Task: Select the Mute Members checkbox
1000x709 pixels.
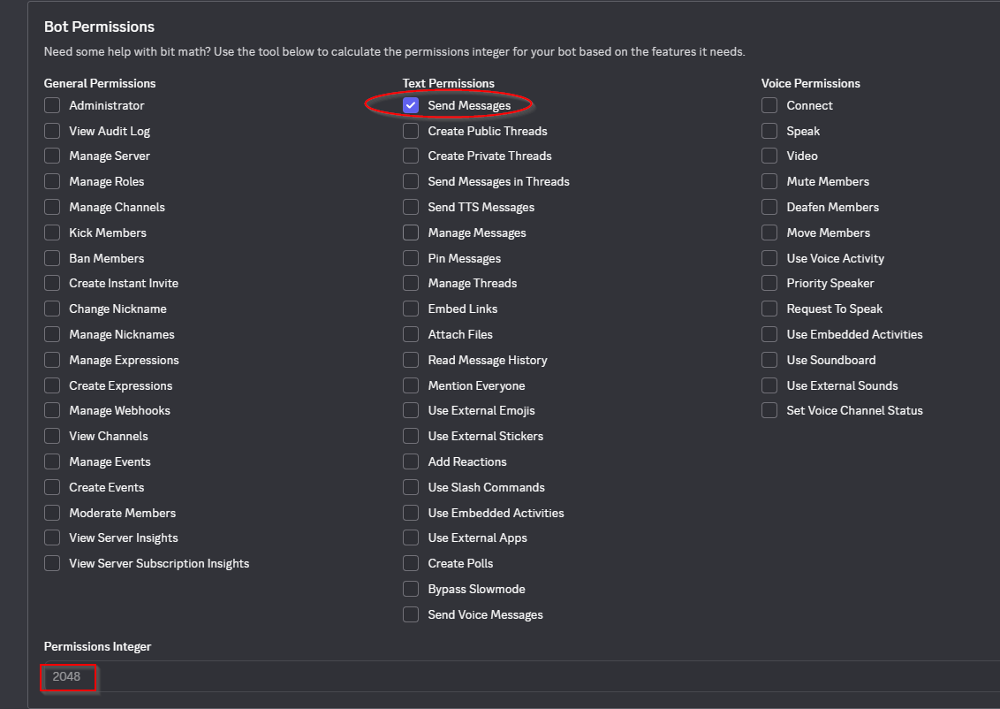Action: point(769,181)
